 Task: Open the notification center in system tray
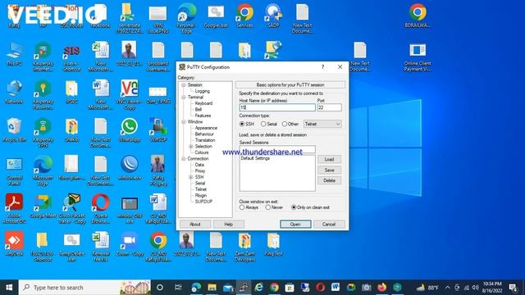[x=513, y=288]
